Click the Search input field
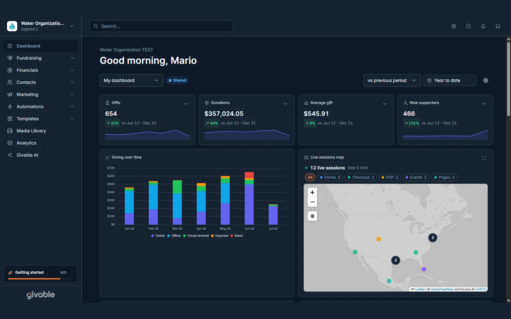 coord(161,26)
